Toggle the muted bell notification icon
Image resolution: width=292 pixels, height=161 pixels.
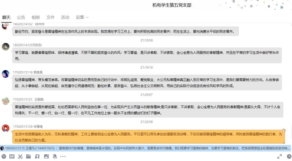[55, 156]
